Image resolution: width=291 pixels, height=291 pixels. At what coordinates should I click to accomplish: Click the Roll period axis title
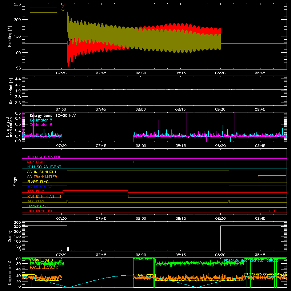pyautogui.click(x=11, y=91)
